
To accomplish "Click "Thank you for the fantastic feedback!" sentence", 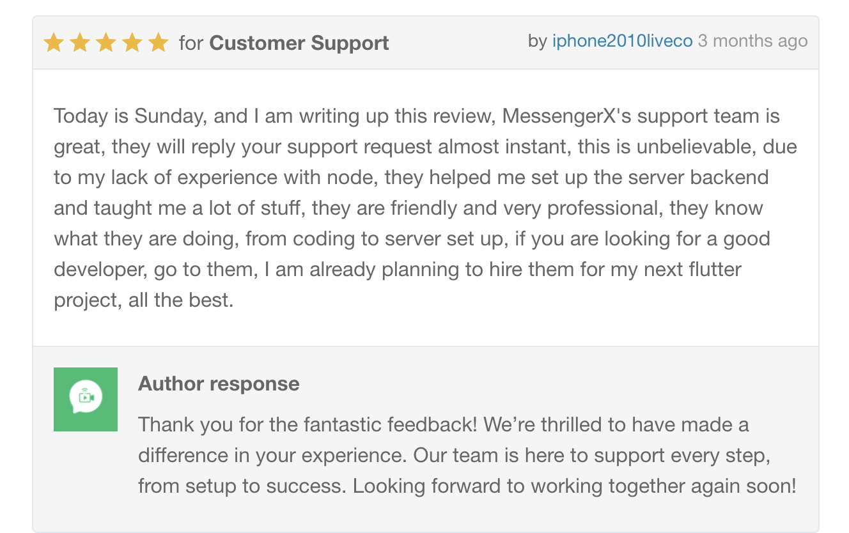I will coord(308,424).
